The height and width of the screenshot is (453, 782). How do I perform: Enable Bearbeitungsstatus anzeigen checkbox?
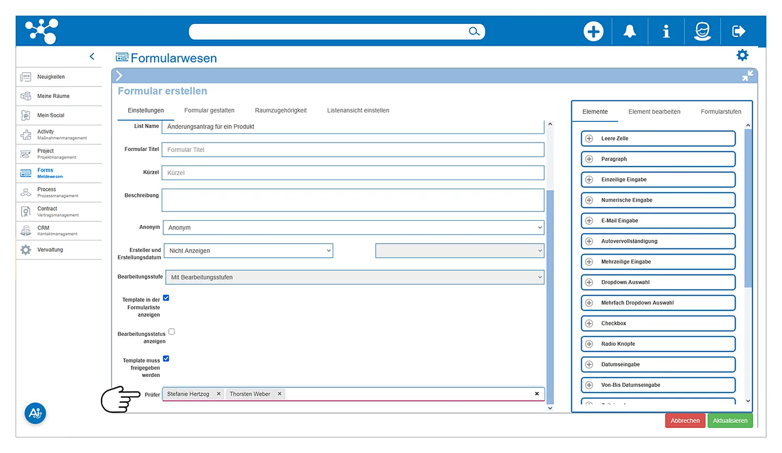172,332
